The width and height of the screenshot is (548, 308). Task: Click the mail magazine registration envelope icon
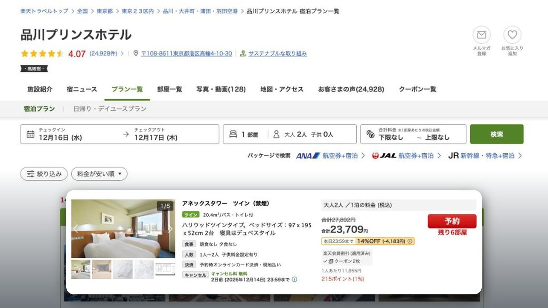[481, 35]
